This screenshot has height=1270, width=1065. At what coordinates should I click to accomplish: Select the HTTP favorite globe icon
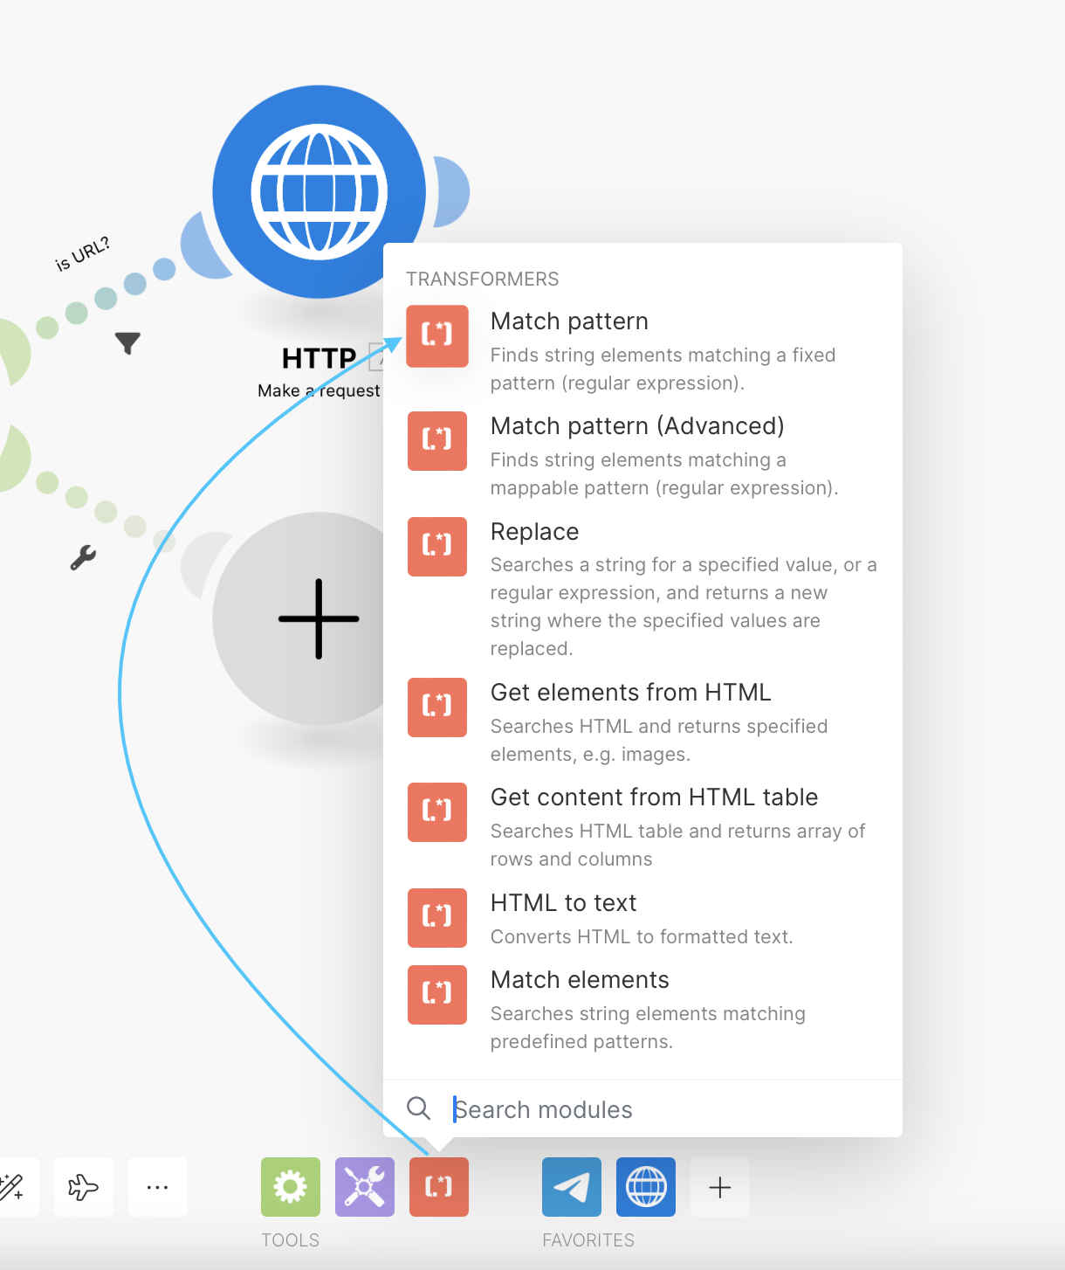645,1187
